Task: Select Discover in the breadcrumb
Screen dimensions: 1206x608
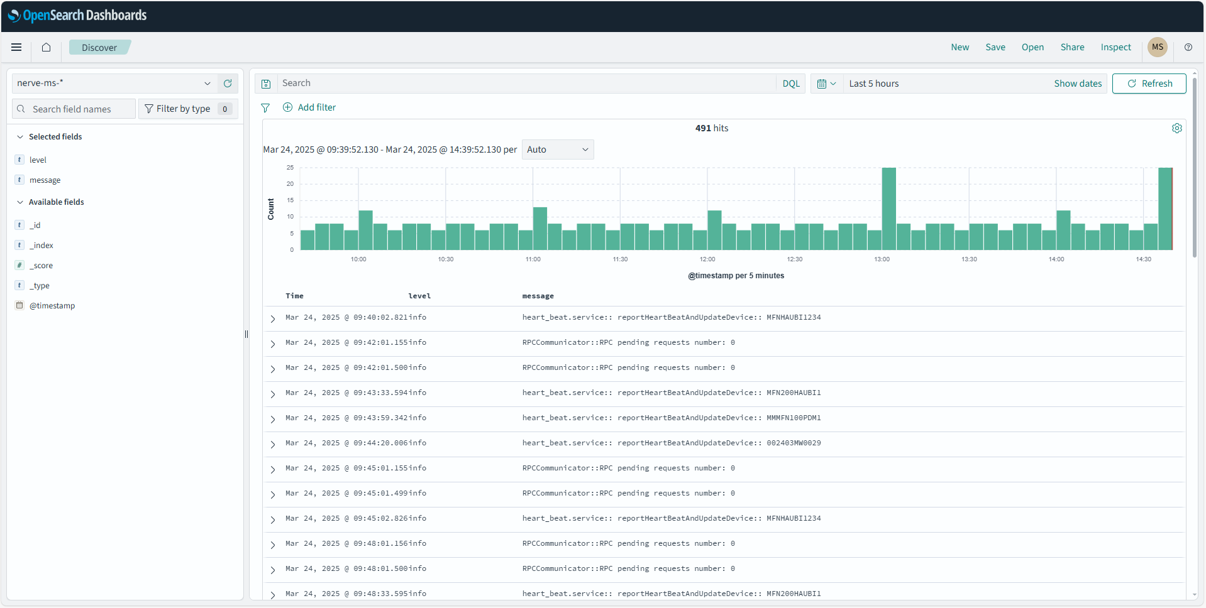Action: (99, 47)
